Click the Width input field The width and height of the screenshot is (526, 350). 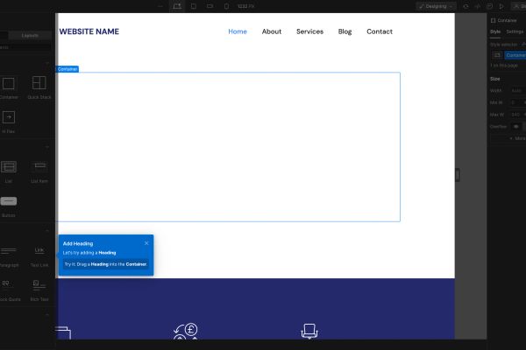pos(518,91)
